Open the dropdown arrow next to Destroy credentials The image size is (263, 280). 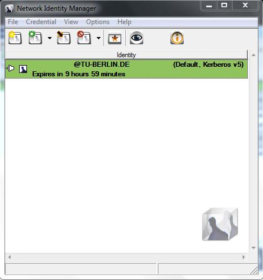point(98,38)
